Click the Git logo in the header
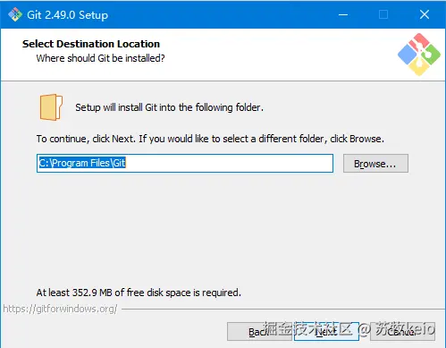The height and width of the screenshot is (348, 446). (419, 55)
